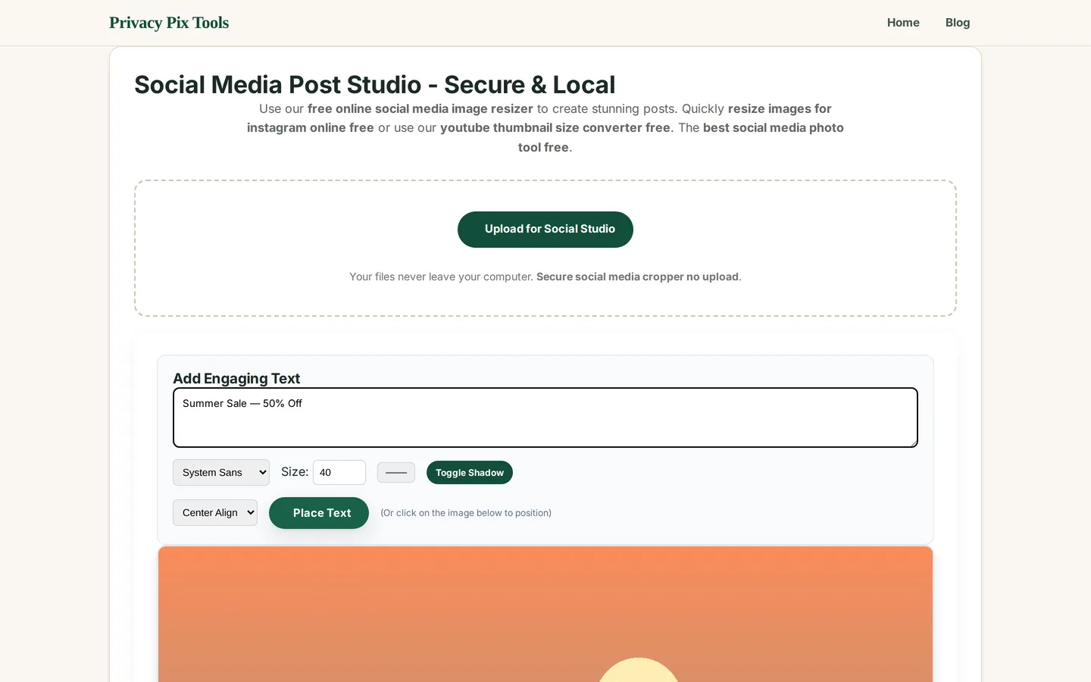Focus the Summer Sale text area
This screenshot has height=682, width=1091.
pyautogui.click(x=545, y=418)
